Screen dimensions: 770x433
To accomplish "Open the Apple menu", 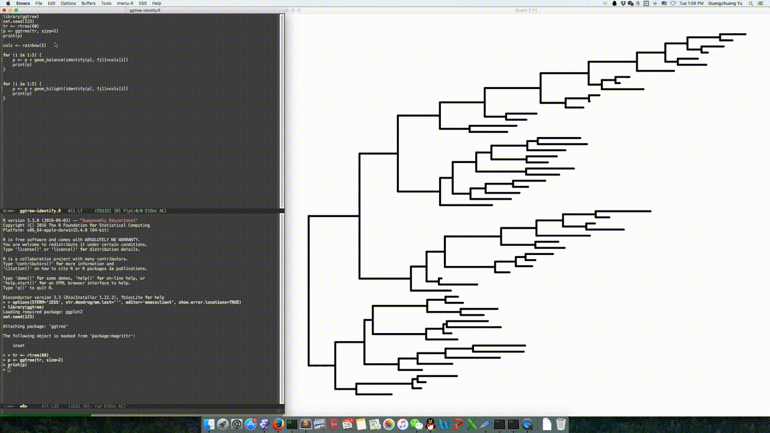I will pyautogui.click(x=7, y=3).
